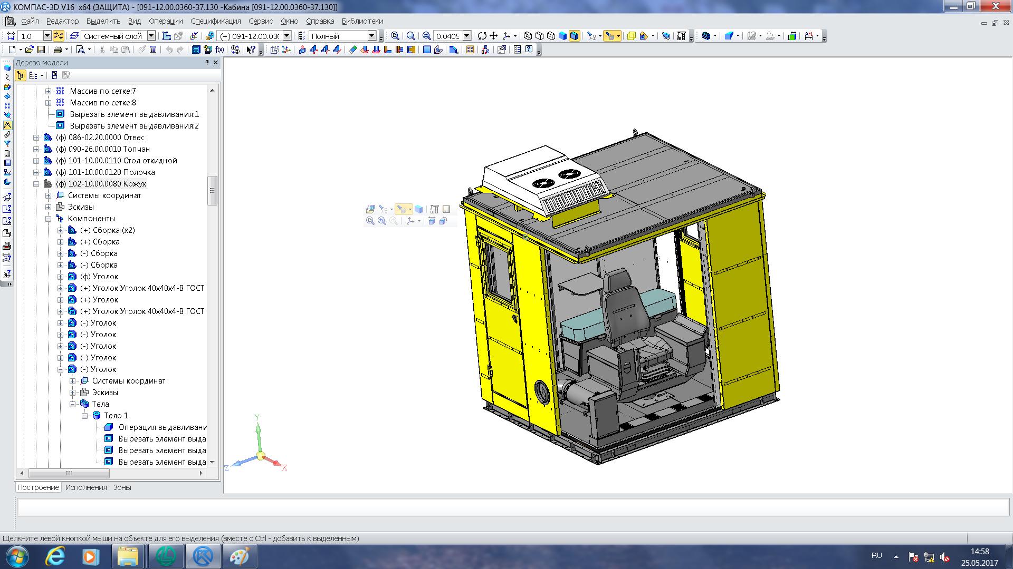Toggle the snap mode button near step field
This screenshot has height=569, width=1013.
click(59, 36)
